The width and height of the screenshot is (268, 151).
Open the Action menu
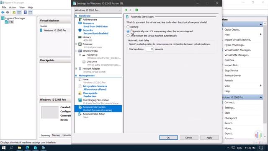coord(13,8)
